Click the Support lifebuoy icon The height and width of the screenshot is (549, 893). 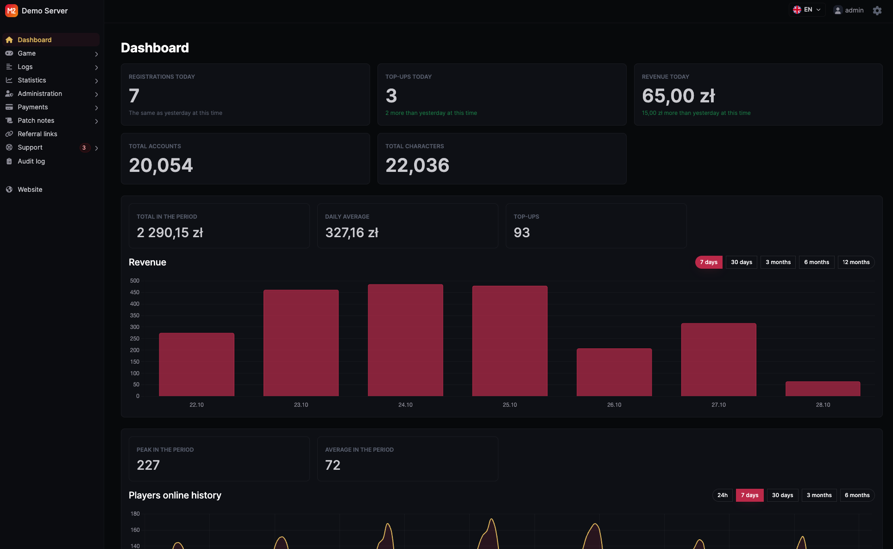(x=9, y=147)
